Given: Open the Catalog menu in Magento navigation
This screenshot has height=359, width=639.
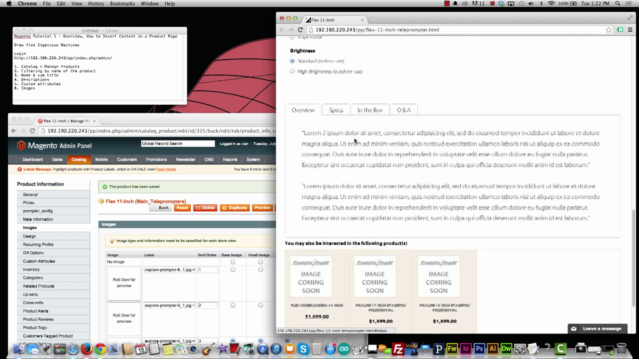Looking at the screenshot, I should coord(79,160).
